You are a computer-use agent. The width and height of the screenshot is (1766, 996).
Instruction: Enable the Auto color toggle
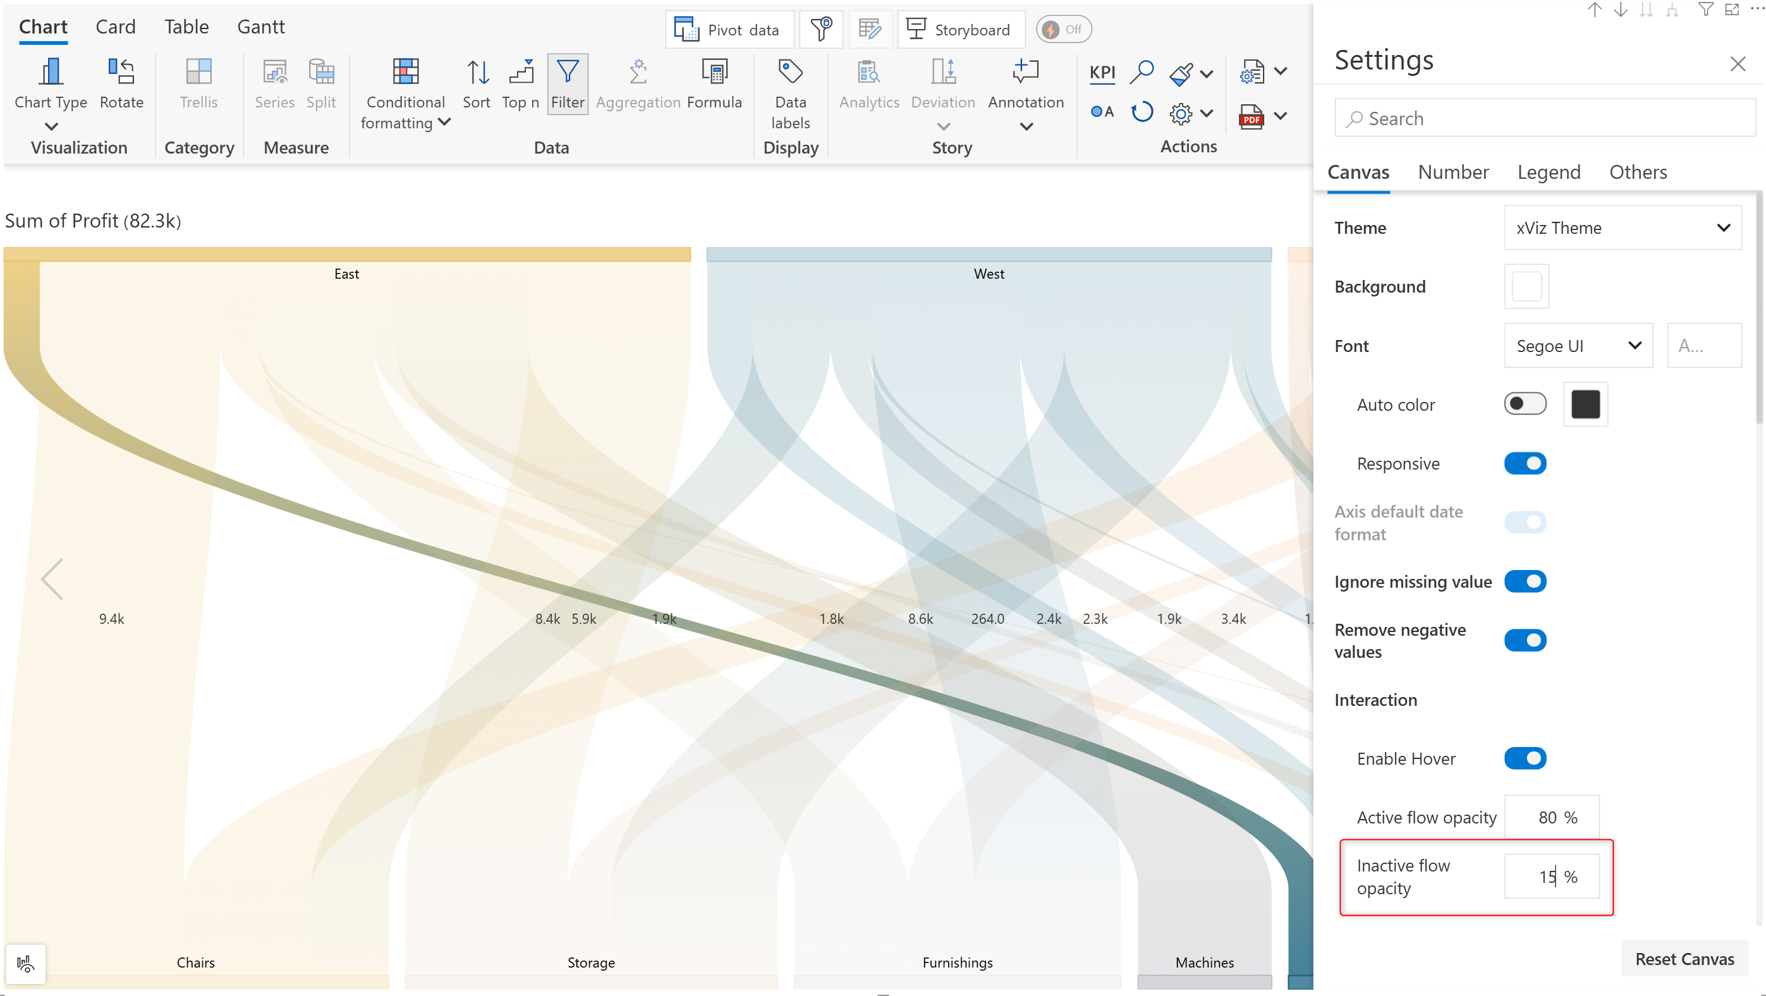pos(1525,404)
